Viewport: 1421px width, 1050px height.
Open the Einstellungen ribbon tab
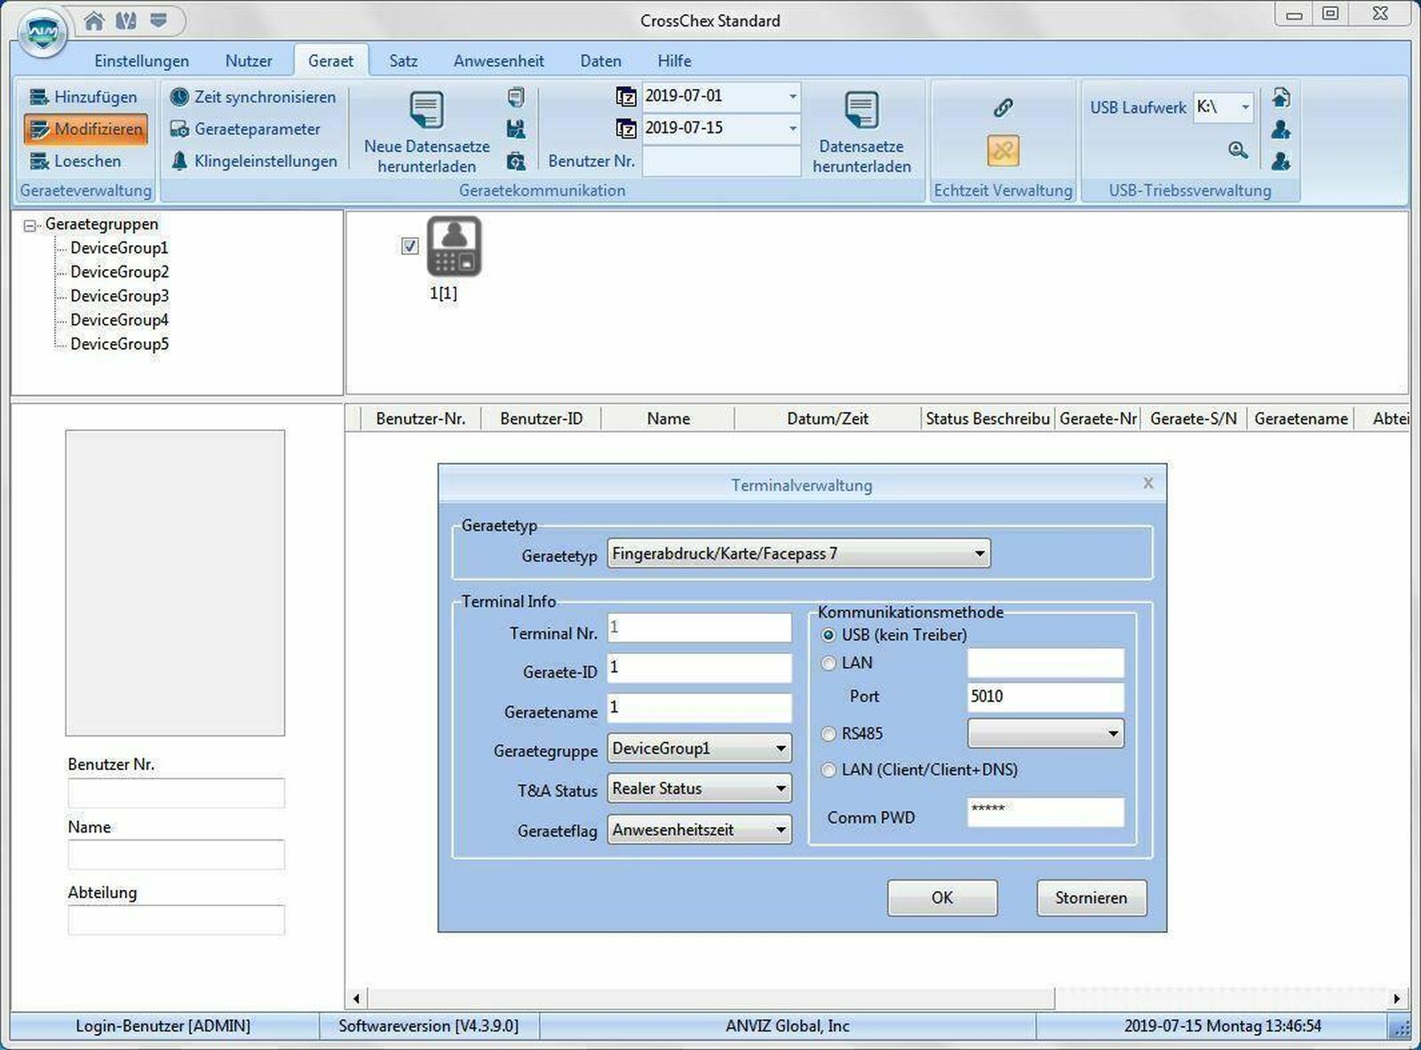pyautogui.click(x=141, y=60)
